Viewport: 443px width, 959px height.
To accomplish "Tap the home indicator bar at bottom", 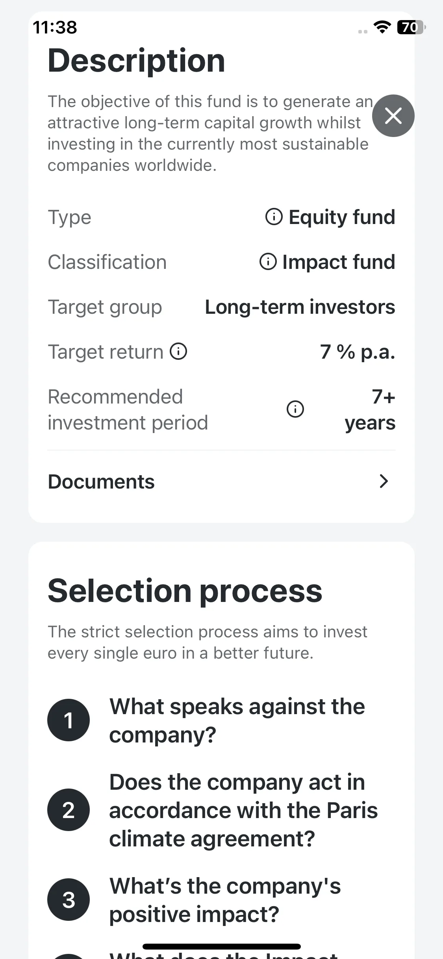I will pyautogui.click(x=222, y=946).
